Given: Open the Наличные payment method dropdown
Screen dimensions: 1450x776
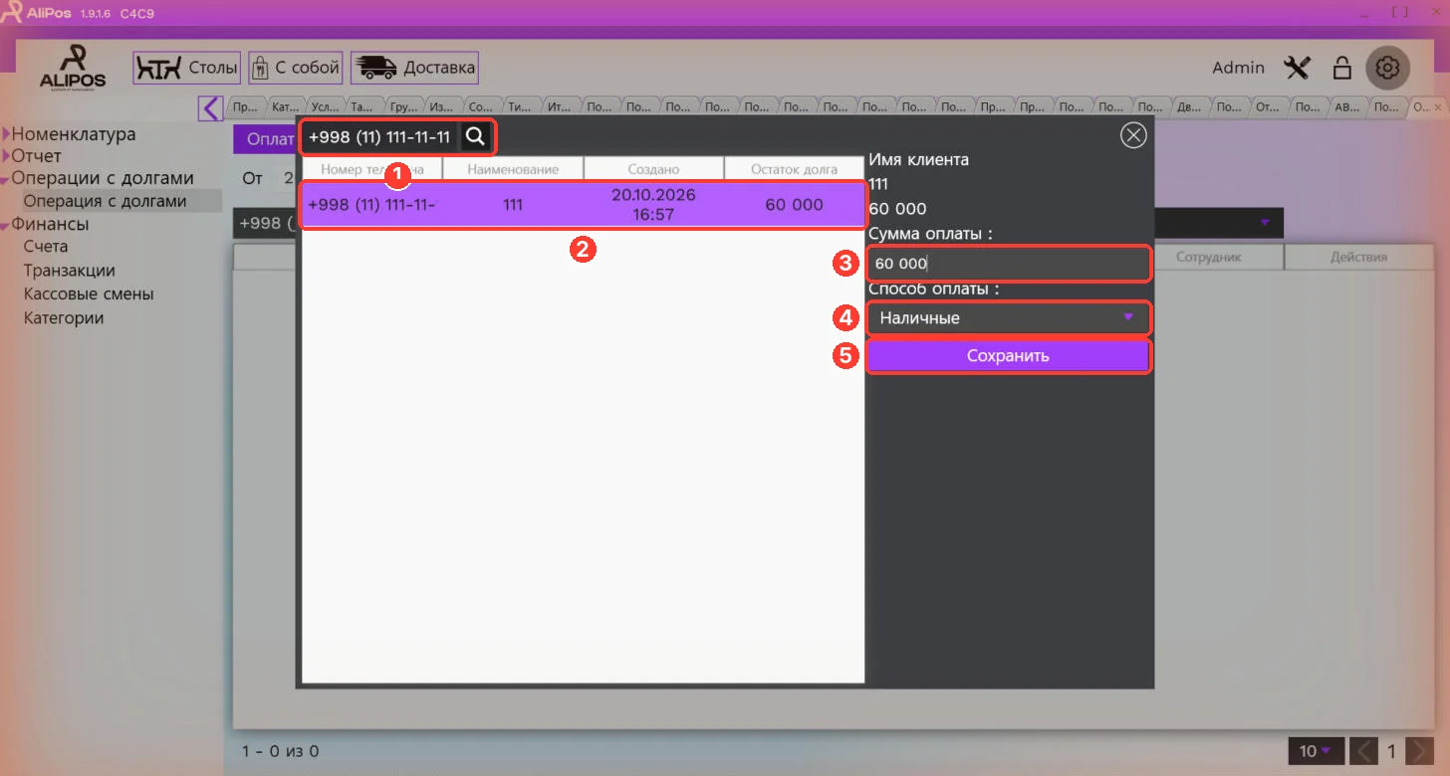Looking at the screenshot, I should pos(1009,318).
